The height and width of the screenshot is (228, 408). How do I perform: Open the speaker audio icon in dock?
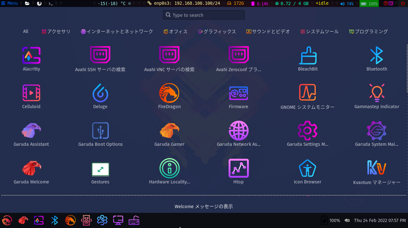pyautogui.click(x=86, y=220)
